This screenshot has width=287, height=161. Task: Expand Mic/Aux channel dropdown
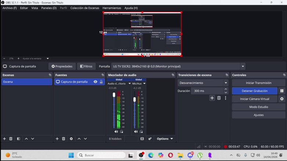pos(144,83)
